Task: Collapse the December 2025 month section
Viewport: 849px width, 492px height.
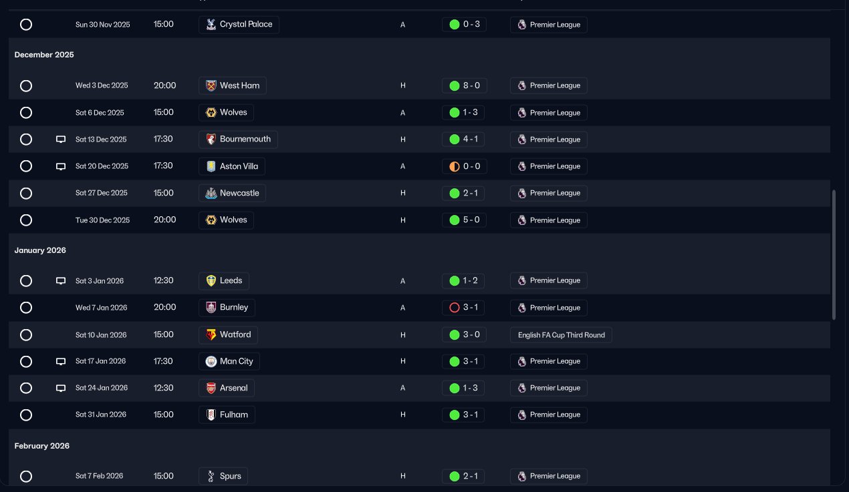Action: point(44,55)
